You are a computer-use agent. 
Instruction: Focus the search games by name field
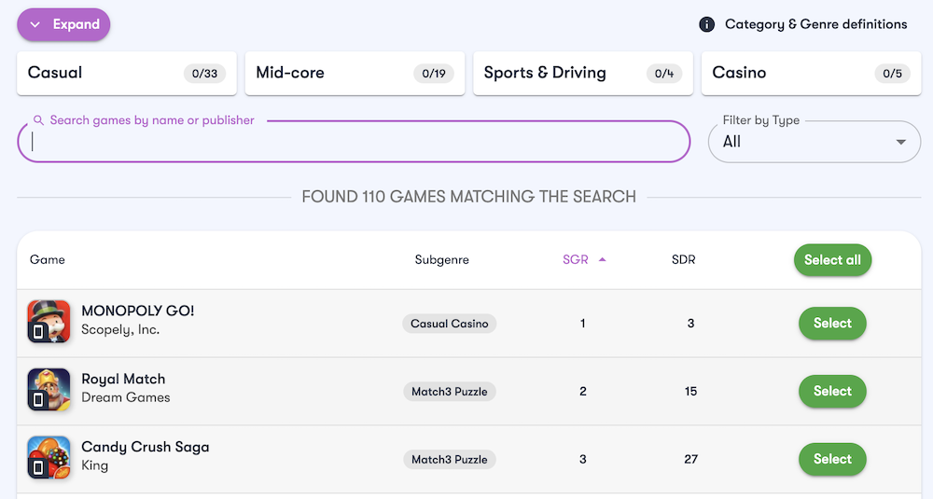point(354,142)
